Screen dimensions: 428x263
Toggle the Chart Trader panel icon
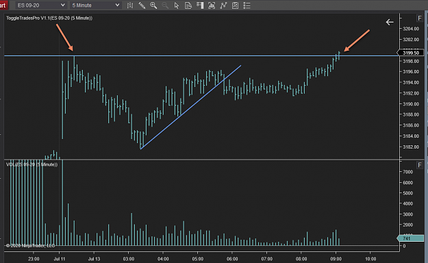pyautogui.click(x=200, y=5)
